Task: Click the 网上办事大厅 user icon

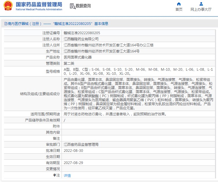Action: click(201, 4)
